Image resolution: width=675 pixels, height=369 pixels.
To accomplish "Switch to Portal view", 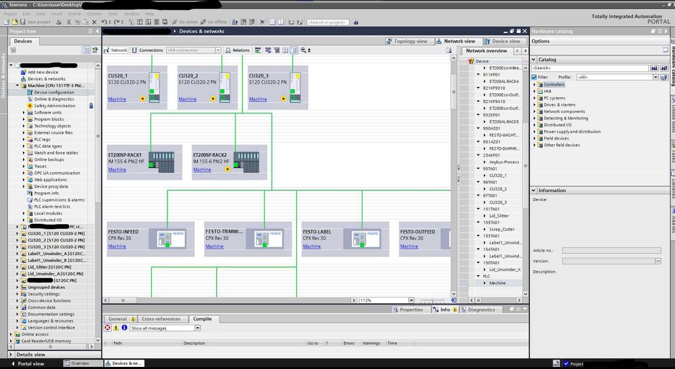I will click(27, 364).
